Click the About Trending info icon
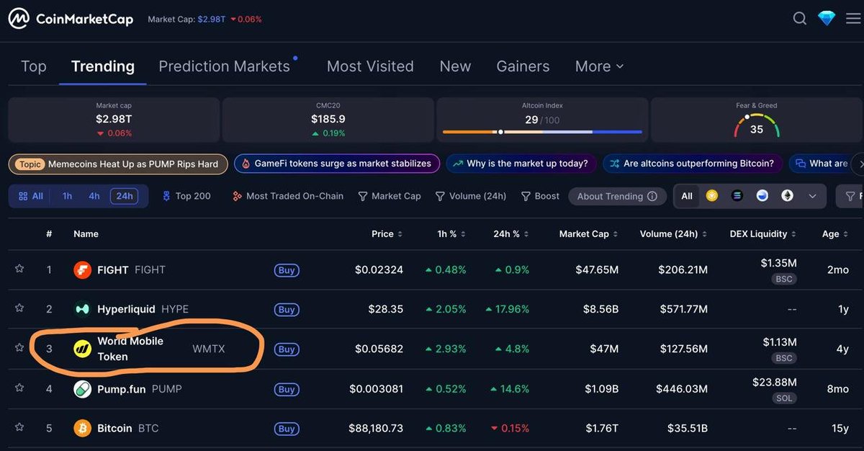Viewport: 864px width, 451px height. [652, 196]
